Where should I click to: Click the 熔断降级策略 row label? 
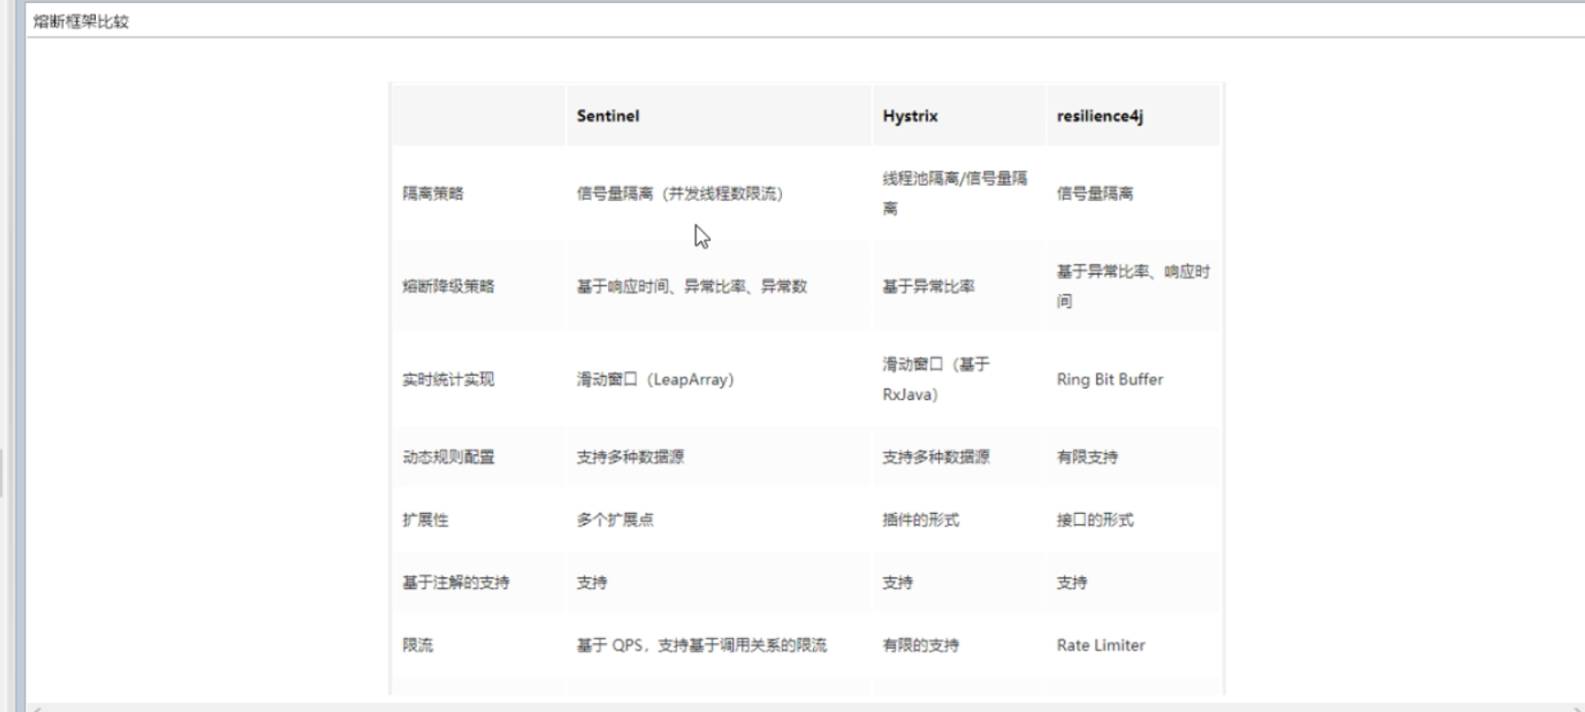click(x=449, y=286)
